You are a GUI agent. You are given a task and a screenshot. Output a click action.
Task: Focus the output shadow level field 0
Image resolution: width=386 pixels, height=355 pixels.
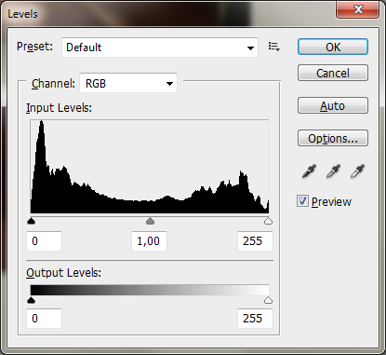click(x=45, y=319)
